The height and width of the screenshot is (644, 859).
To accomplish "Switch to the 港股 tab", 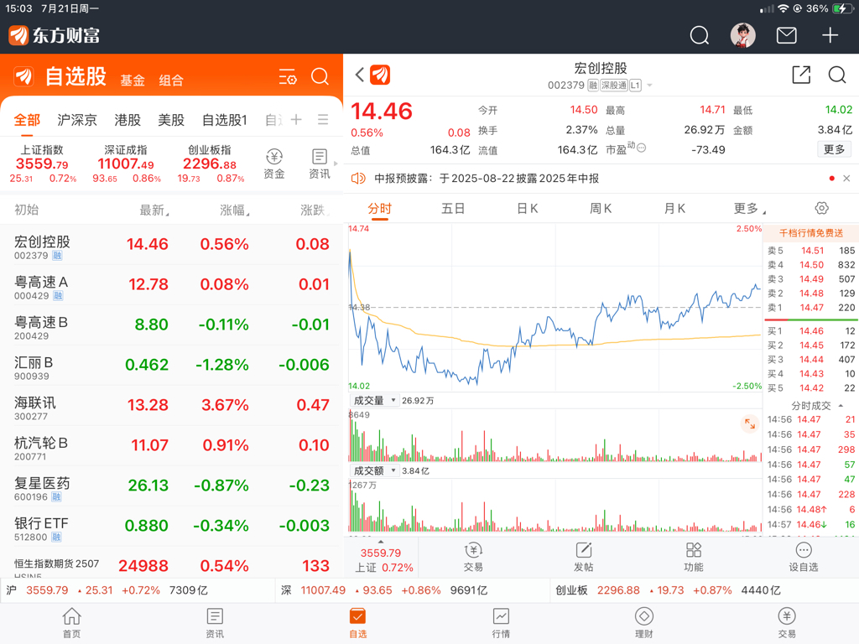I will [x=128, y=120].
